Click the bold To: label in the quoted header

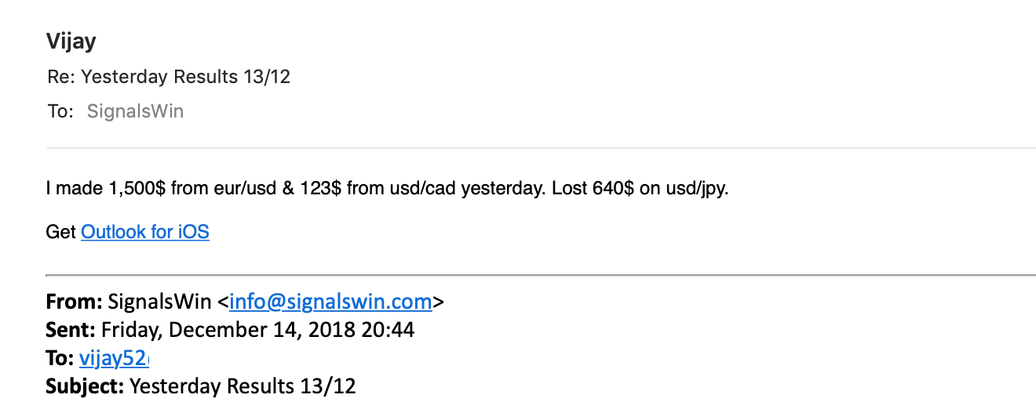coord(60,358)
